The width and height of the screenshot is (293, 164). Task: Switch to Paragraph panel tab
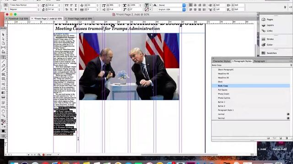(260, 61)
